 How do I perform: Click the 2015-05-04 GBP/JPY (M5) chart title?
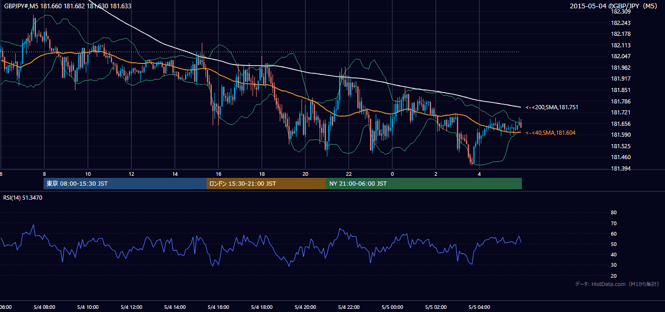615,6
